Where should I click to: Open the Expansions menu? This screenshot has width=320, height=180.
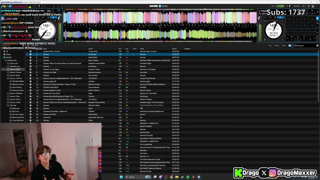coord(297,6)
